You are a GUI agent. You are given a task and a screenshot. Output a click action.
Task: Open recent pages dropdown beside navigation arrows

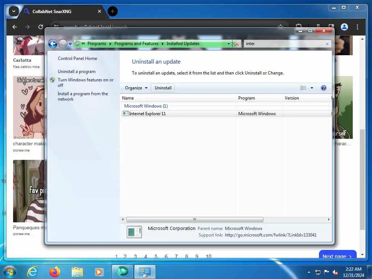[x=70, y=44]
